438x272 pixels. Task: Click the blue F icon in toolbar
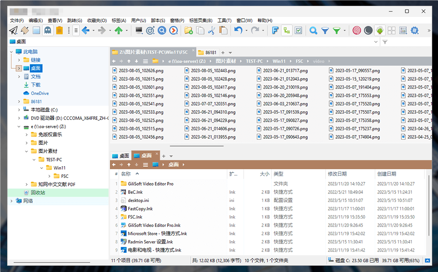coord(275,30)
